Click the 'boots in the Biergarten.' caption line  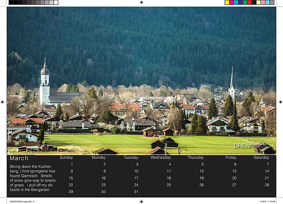click(x=30, y=190)
